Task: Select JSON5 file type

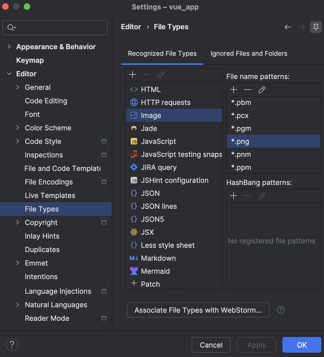Action: pos(174,219)
